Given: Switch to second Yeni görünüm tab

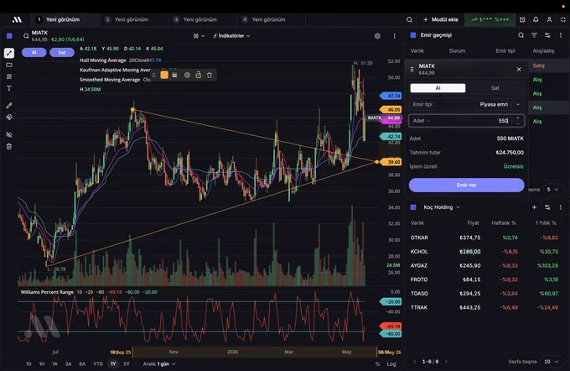Looking at the screenshot, I should point(131,19).
